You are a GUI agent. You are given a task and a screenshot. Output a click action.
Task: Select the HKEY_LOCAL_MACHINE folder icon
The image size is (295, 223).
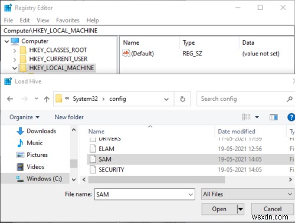coord(23,68)
